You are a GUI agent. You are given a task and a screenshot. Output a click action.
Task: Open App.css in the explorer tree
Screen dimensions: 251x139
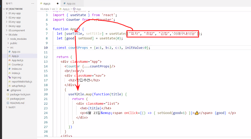click(x=16, y=52)
